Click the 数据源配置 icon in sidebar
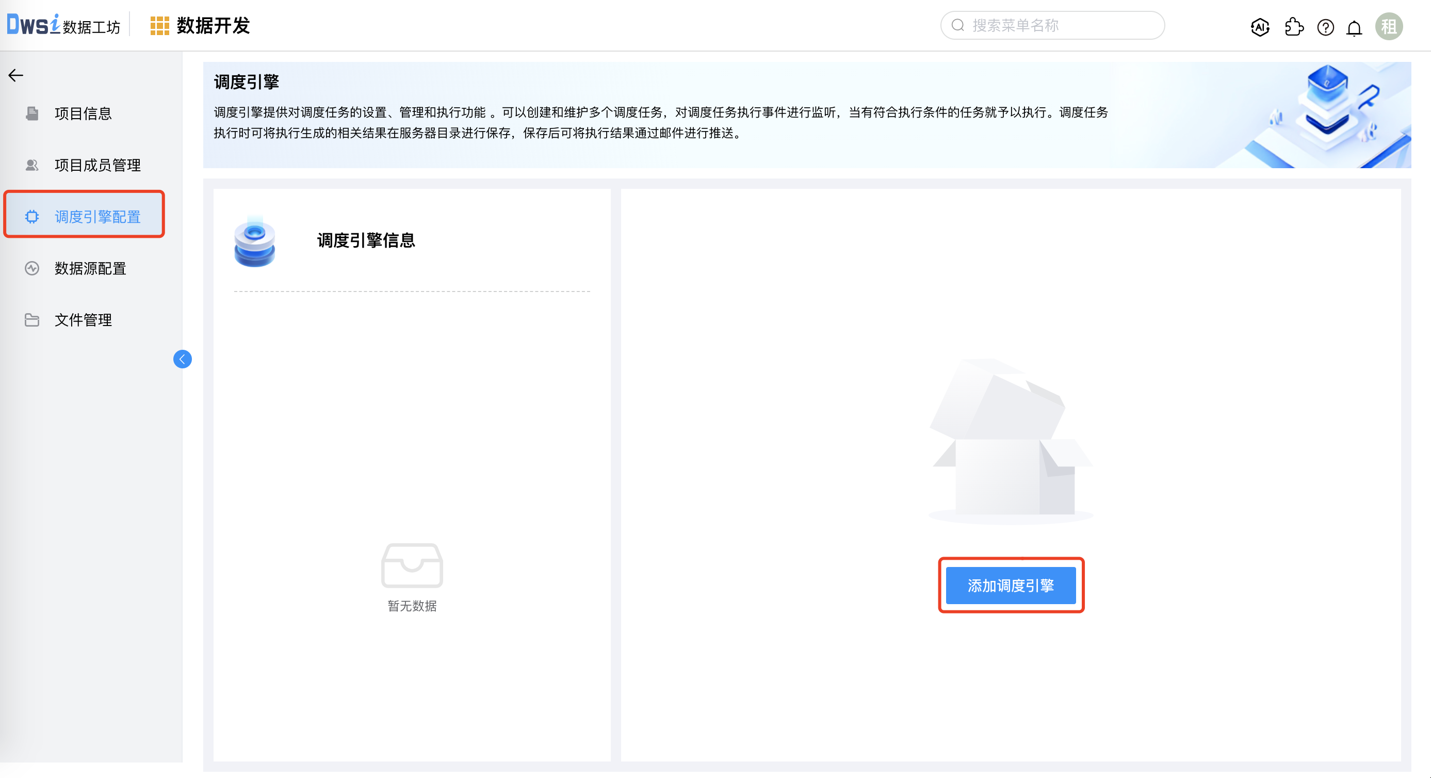 31,268
